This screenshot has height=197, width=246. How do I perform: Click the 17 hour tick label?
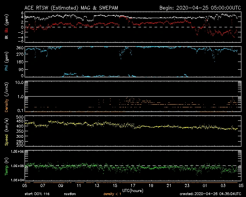tap(133, 185)
